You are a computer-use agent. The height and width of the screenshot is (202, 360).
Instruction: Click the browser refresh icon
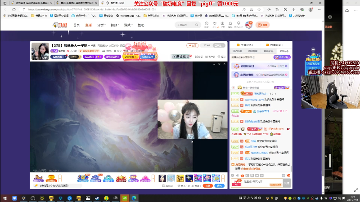tap(14, 9)
